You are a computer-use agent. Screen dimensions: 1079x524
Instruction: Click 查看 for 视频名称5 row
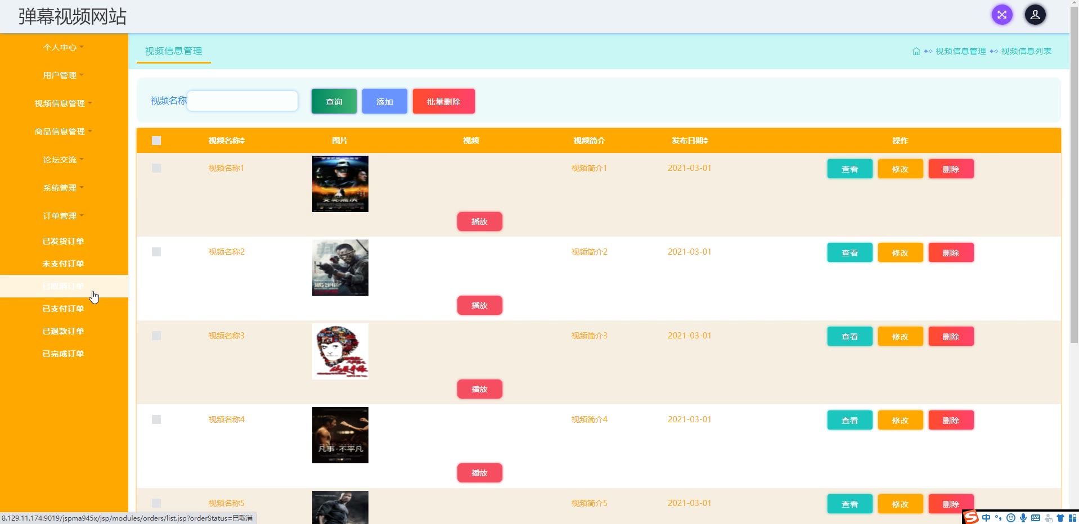pos(849,504)
